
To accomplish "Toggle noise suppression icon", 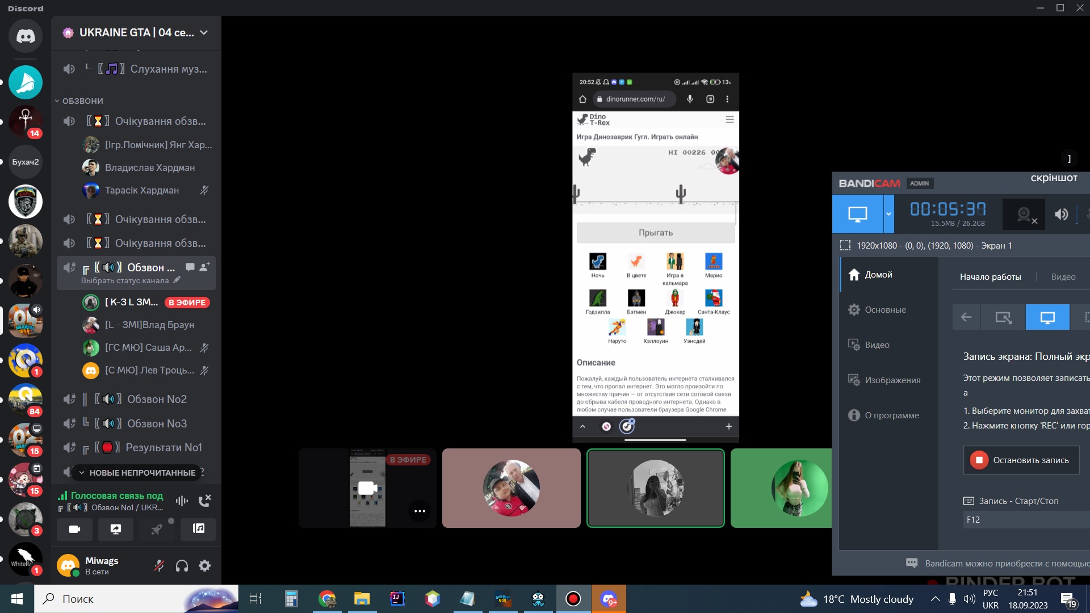I will click(x=182, y=501).
